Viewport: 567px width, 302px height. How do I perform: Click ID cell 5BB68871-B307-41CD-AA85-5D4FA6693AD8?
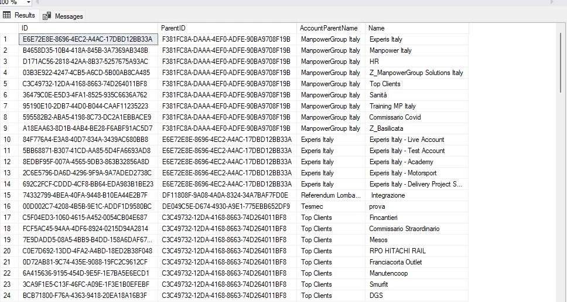88,151
